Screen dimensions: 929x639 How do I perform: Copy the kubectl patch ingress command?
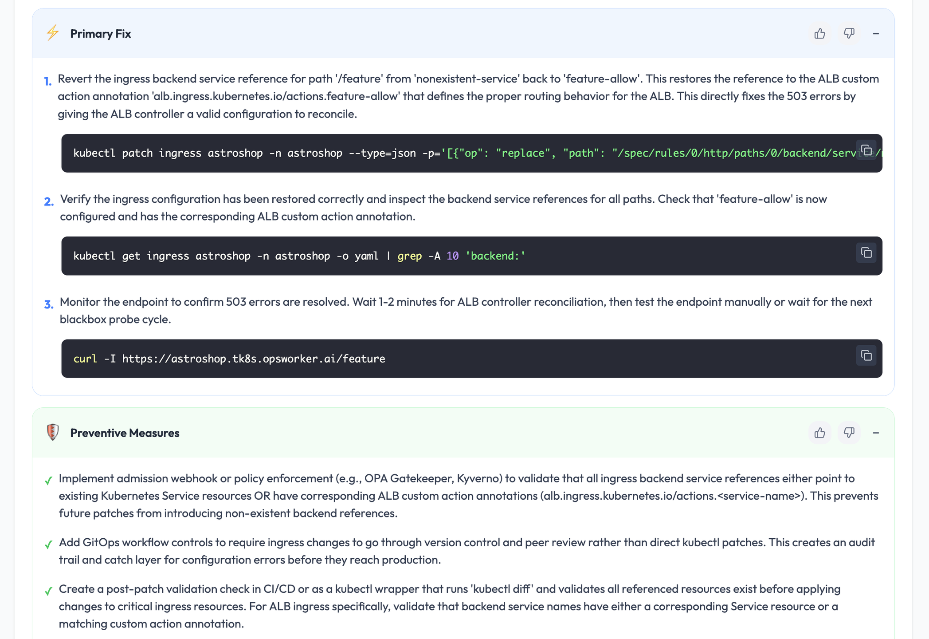[x=866, y=150]
